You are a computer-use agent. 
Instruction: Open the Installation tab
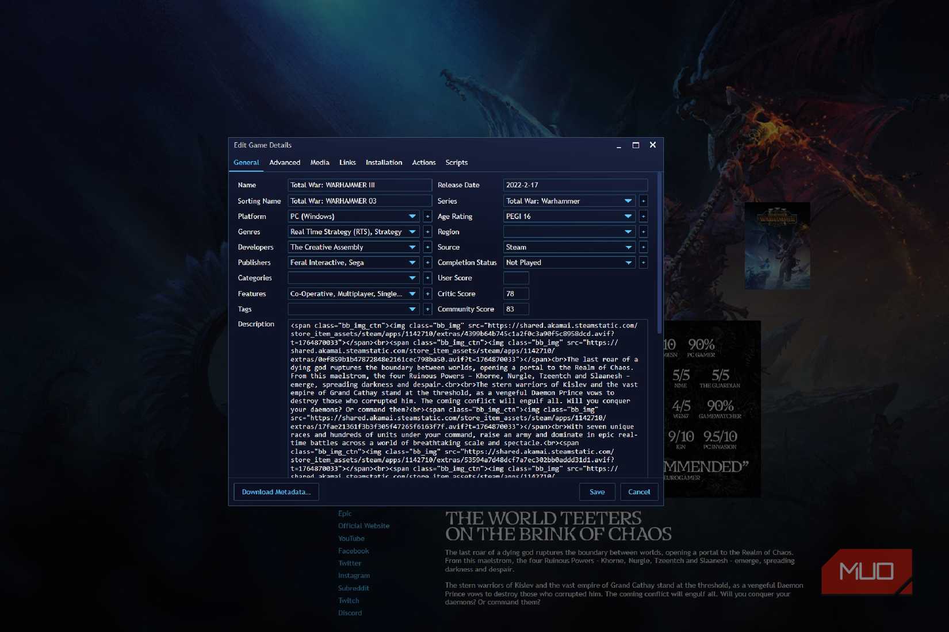384,163
